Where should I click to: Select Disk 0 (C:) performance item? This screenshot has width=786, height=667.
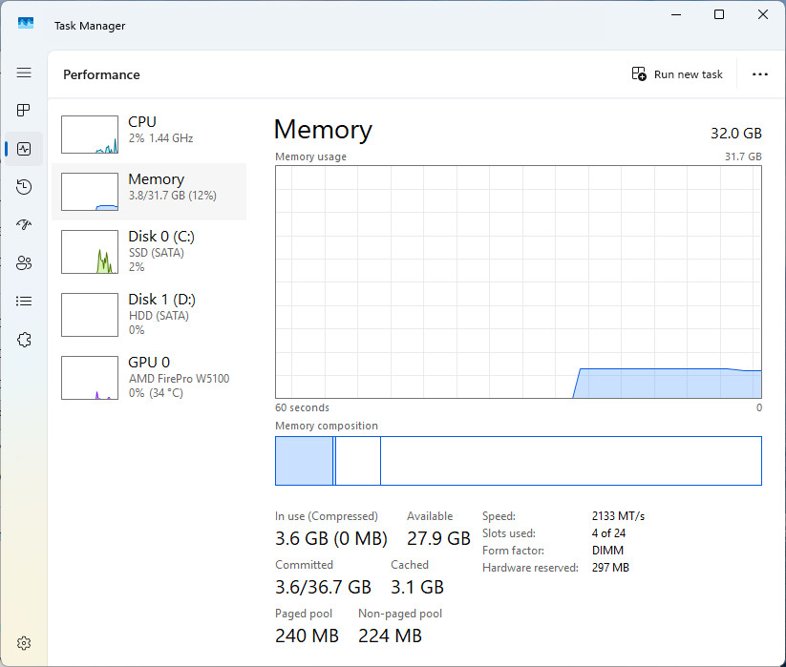pos(149,251)
